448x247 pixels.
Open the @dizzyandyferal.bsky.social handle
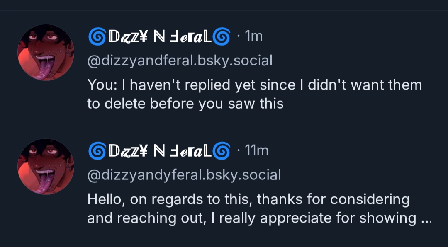tap(184, 175)
